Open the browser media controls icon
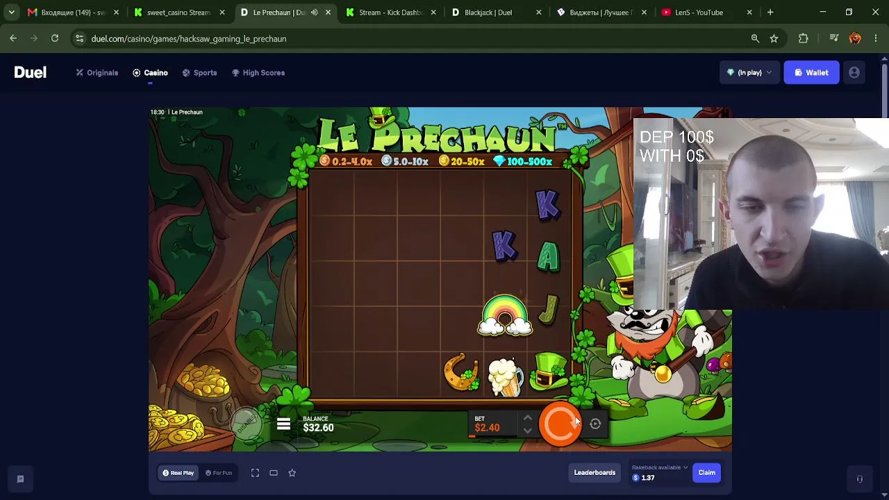This screenshot has width=889, height=500. coord(834,39)
